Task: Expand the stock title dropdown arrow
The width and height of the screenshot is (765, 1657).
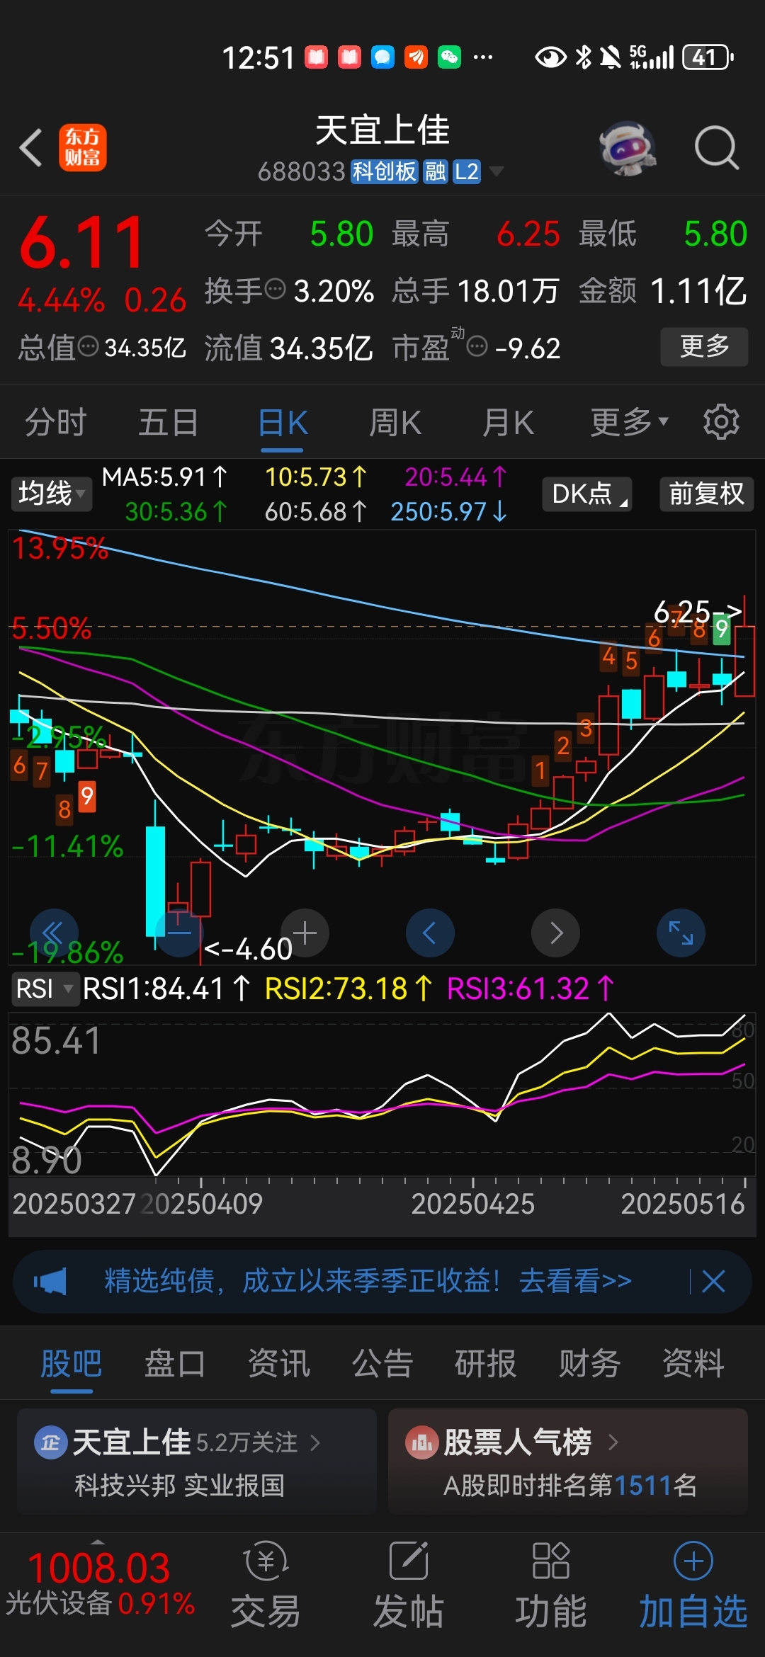Action: point(497,171)
